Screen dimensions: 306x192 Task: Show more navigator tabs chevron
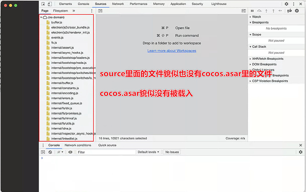pos(74,11)
